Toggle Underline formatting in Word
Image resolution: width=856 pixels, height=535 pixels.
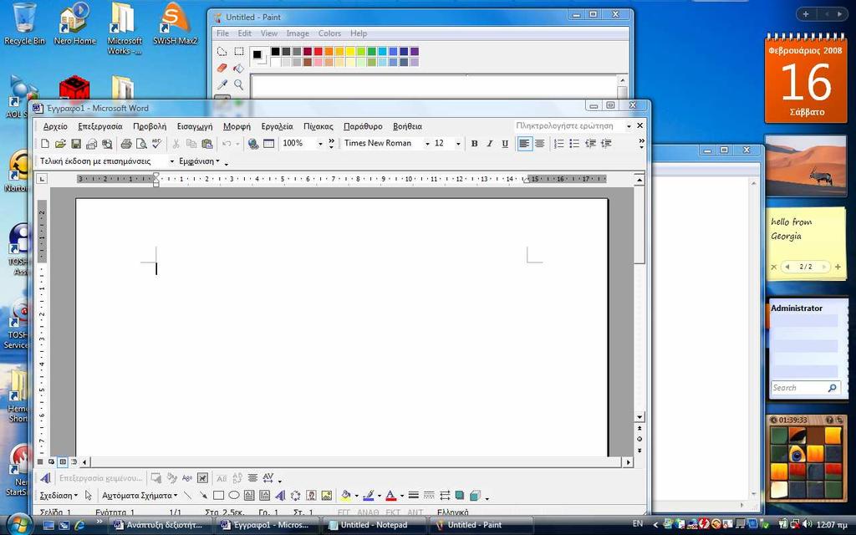pos(505,144)
